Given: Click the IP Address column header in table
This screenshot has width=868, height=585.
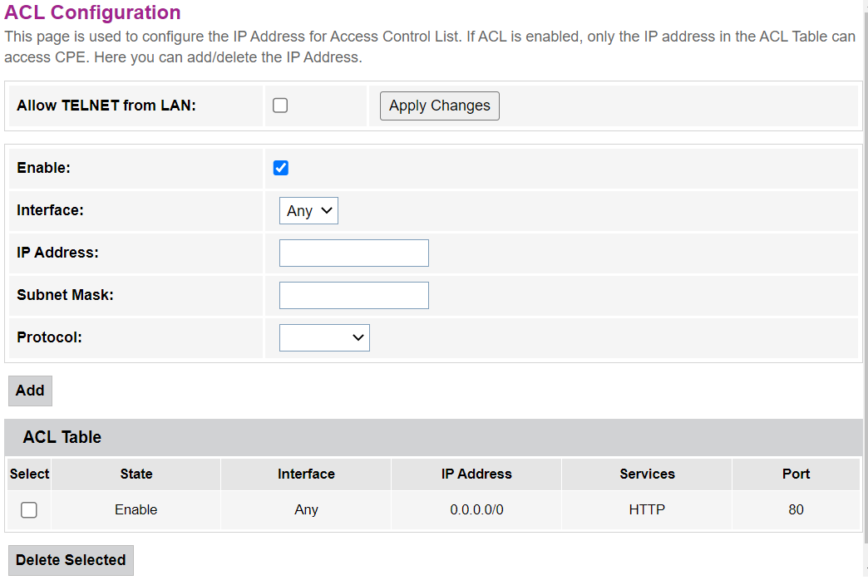Looking at the screenshot, I should coord(476,474).
